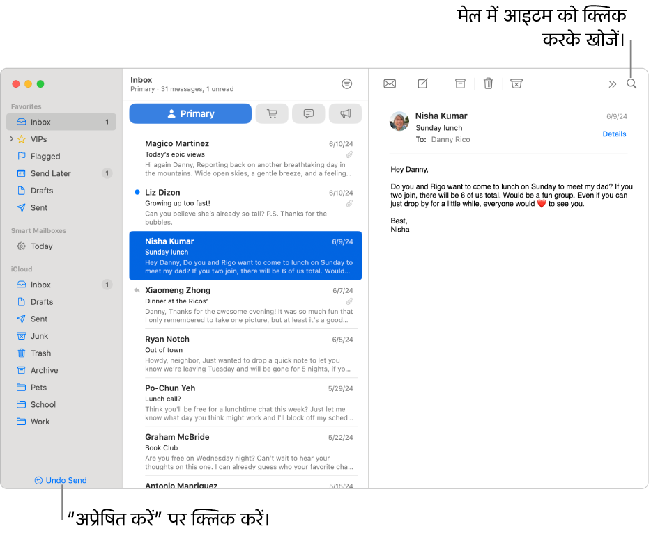Open the Shopping category cart tab
This screenshot has width=651, height=533.
point(272,113)
